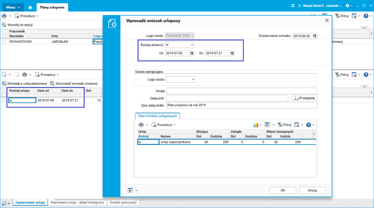The image size is (374, 208).
Task: Click the window settings icon beside the chart
Action: coord(267,125)
